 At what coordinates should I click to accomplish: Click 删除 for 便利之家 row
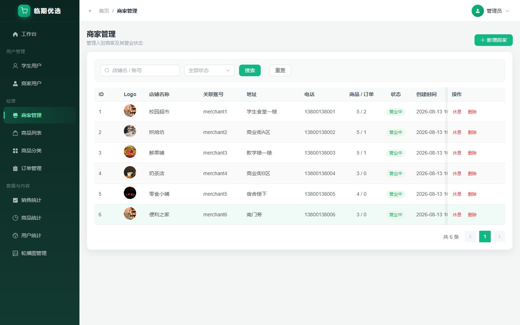[x=472, y=214]
